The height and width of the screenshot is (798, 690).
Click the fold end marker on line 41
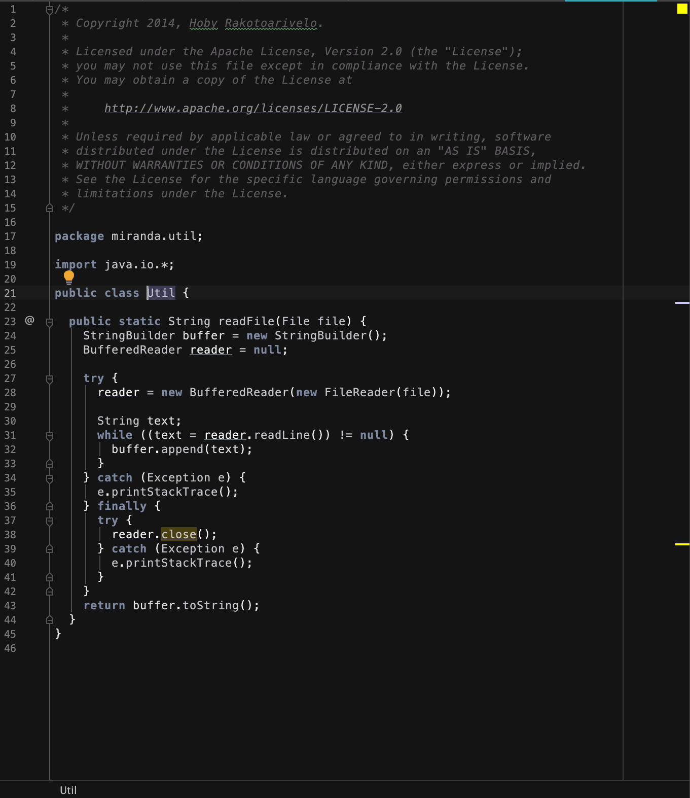coord(50,577)
